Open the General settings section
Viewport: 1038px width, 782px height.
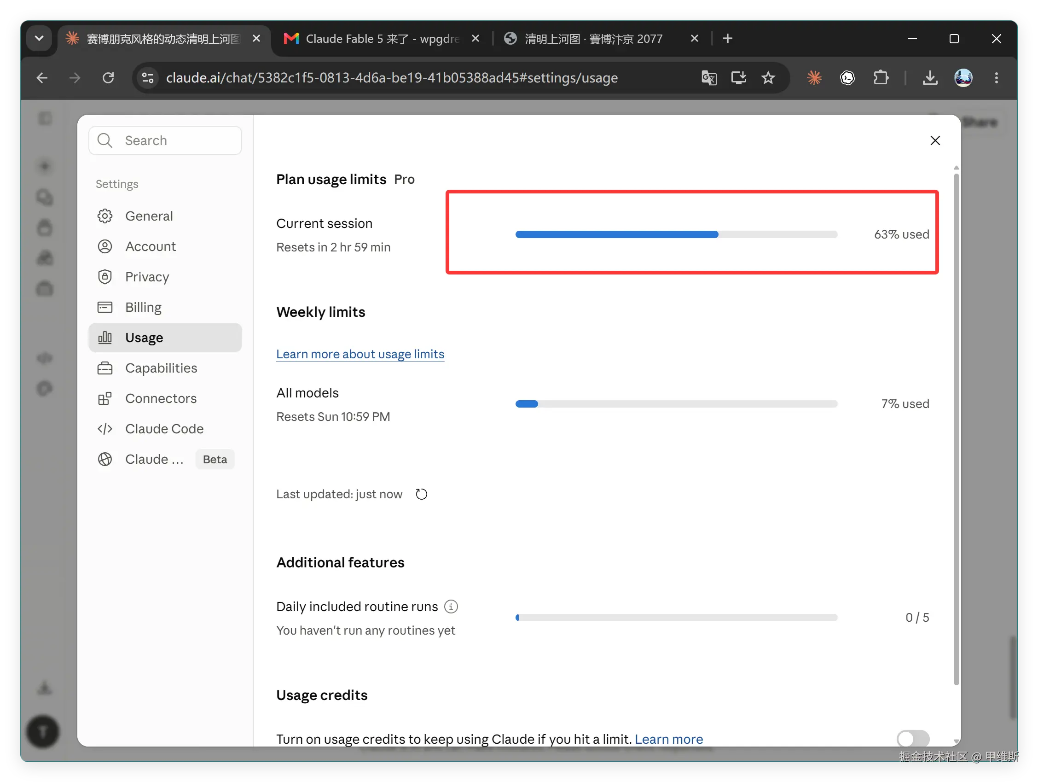165,216
